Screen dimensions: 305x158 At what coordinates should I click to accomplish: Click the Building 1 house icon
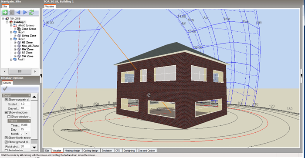tap(11, 22)
